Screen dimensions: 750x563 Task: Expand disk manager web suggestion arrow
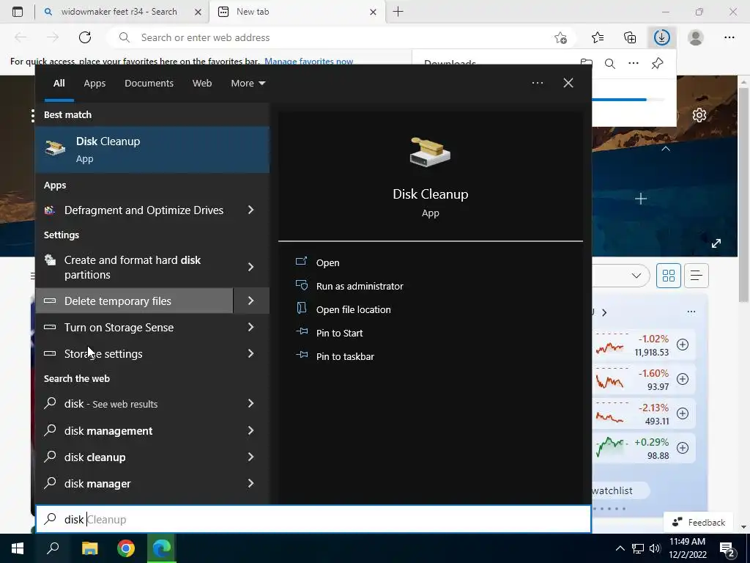[250, 484]
